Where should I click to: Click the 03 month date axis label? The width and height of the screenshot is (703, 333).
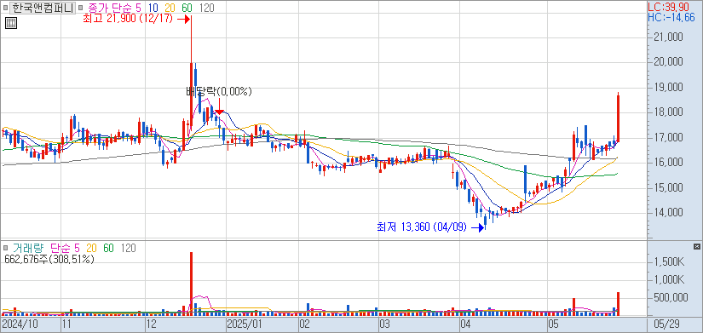pyautogui.click(x=384, y=324)
